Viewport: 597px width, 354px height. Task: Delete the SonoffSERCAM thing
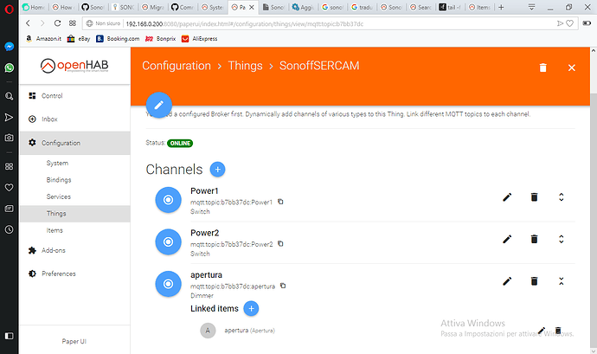click(543, 68)
